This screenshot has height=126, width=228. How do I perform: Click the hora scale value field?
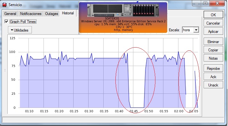pos(188,30)
